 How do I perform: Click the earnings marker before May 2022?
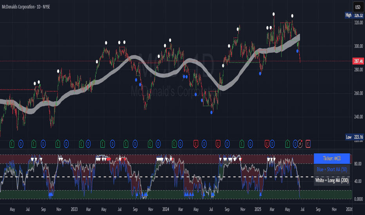[x=12, y=144]
